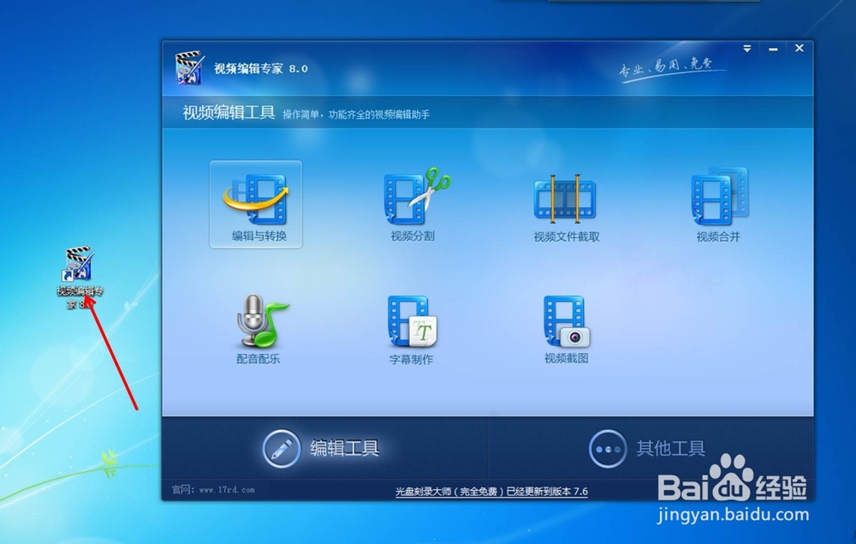Viewport: 856px width, 544px height.
Task: Click the 视频编辑专家 8.0 app logo
Action: coord(189,68)
